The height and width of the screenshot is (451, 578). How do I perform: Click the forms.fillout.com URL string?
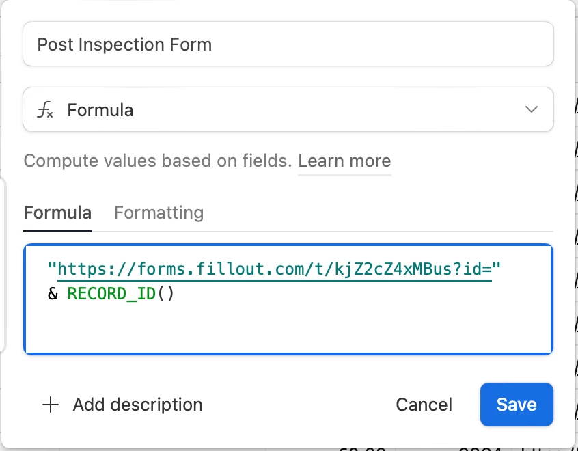(x=205, y=269)
